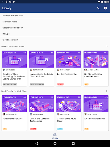Open the search icon in header
This screenshot has width=110, height=147.
click(98, 8)
